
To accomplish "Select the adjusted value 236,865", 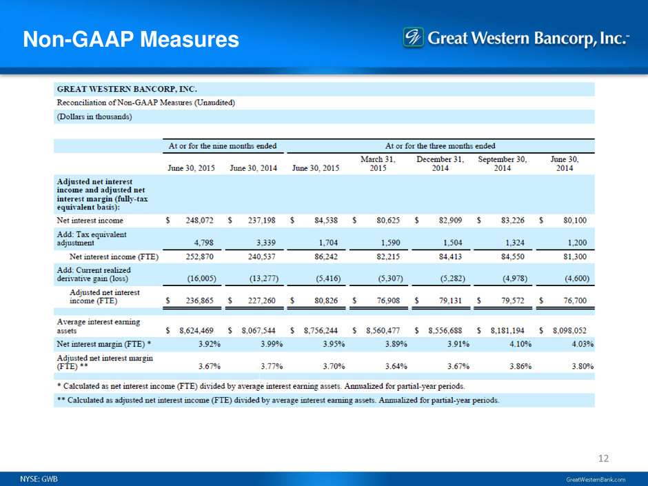I will (199, 301).
